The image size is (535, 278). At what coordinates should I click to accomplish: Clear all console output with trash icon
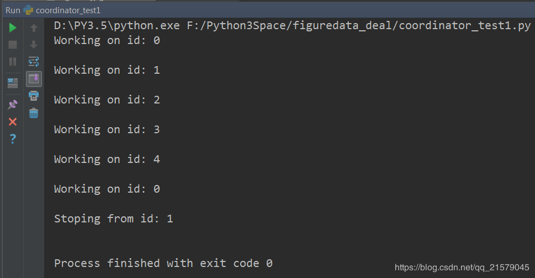point(34,113)
